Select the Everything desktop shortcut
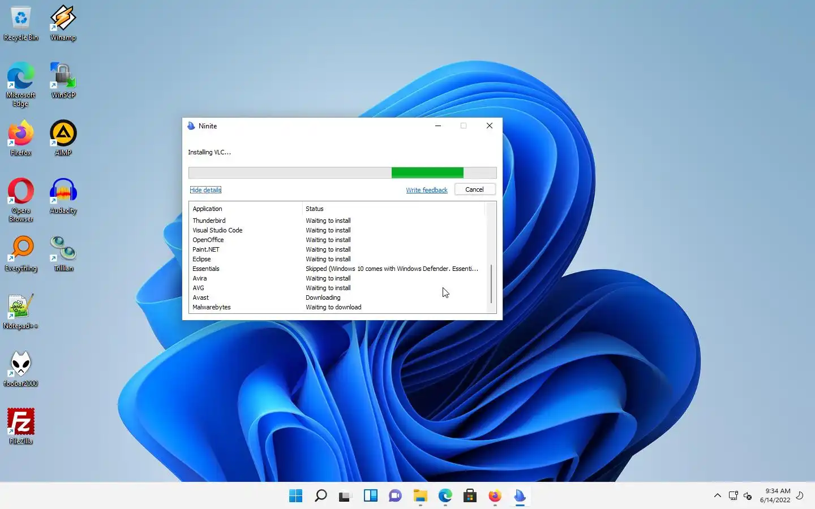The height and width of the screenshot is (509, 815). pyautogui.click(x=21, y=254)
